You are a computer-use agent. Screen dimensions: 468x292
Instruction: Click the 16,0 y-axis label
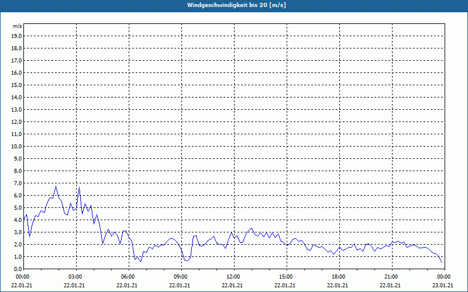(17, 72)
